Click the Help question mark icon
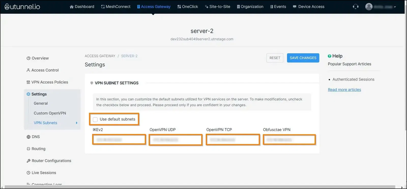 tap(329, 56)
